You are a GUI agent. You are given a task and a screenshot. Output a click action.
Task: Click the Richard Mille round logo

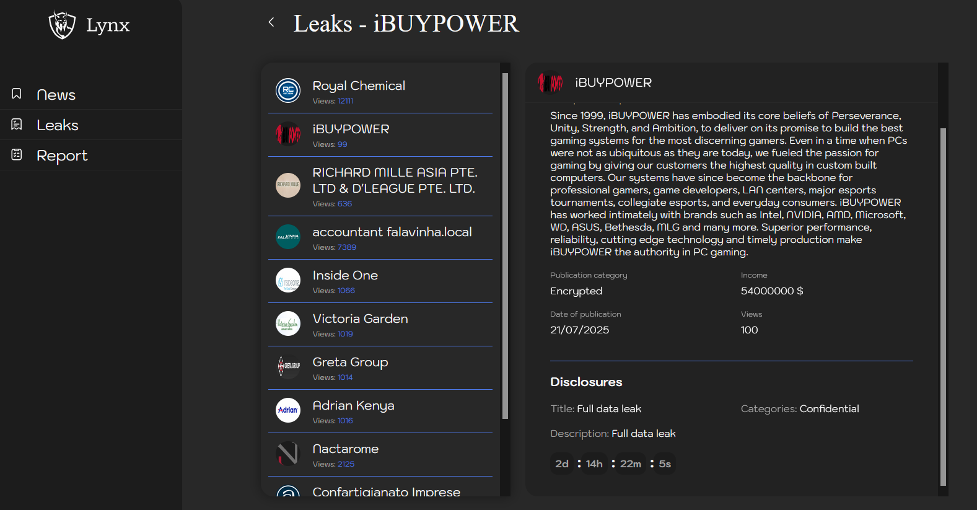click(x=288, y=185)
